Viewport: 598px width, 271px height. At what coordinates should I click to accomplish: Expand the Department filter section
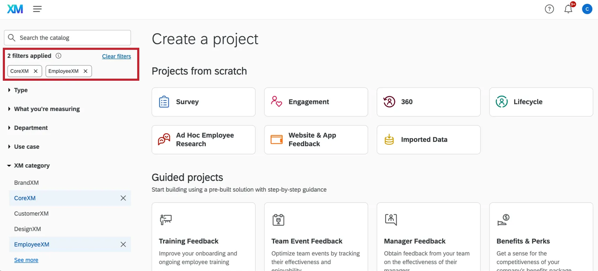coord(31,128)
